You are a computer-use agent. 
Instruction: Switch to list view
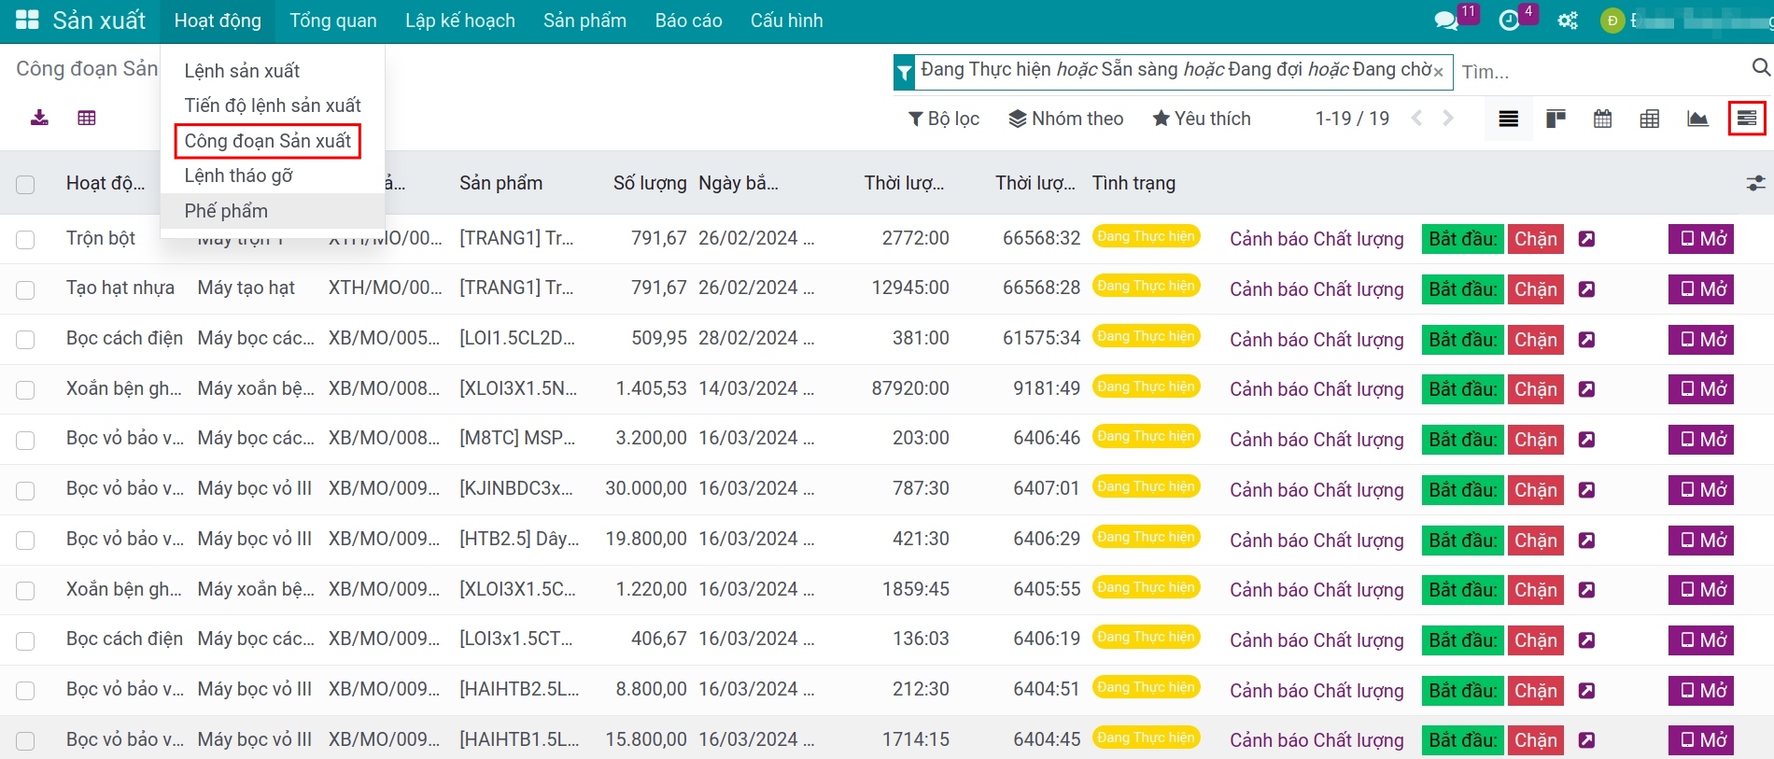click(x=1508, y=119)
